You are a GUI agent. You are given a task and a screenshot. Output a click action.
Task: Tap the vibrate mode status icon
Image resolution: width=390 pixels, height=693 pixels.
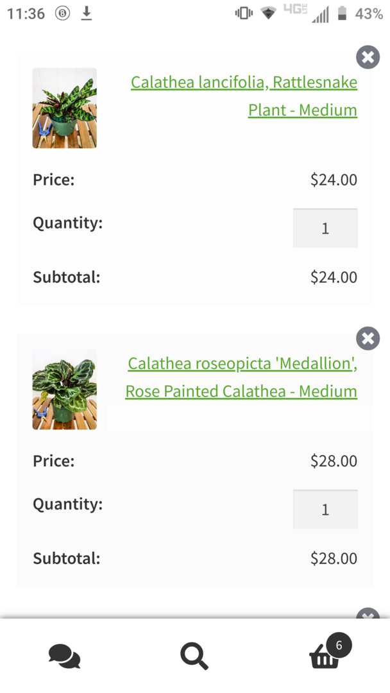[x=244, y=13]
